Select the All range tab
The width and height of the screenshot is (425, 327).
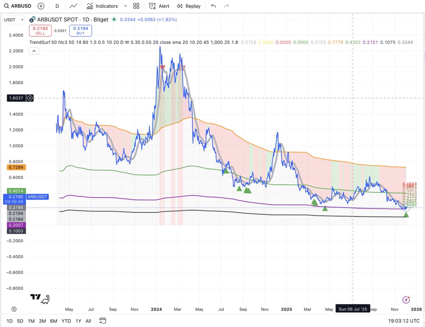pos(88,321)
